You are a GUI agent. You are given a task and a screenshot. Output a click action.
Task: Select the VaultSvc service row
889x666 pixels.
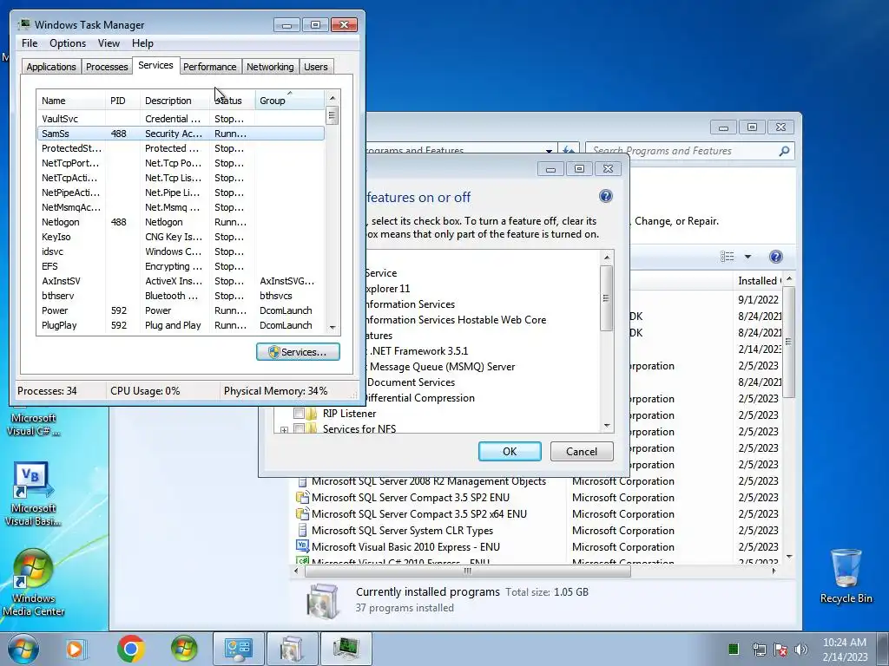click(x=181, y=119)
